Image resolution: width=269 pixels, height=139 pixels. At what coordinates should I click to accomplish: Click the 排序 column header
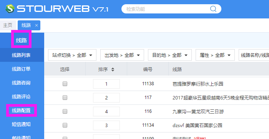pos(106,69)
